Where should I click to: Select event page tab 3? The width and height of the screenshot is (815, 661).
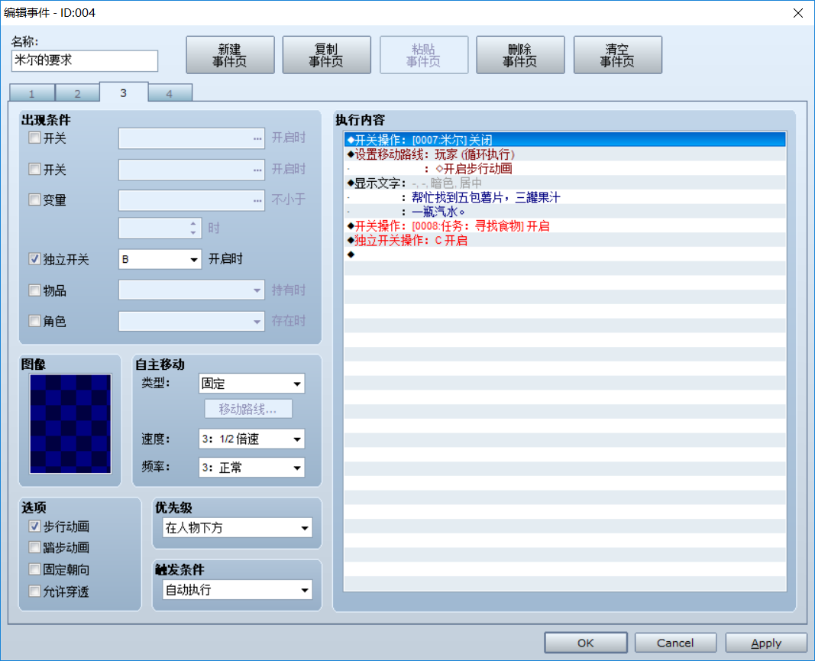pyautogui.click(x=123, y=92)
